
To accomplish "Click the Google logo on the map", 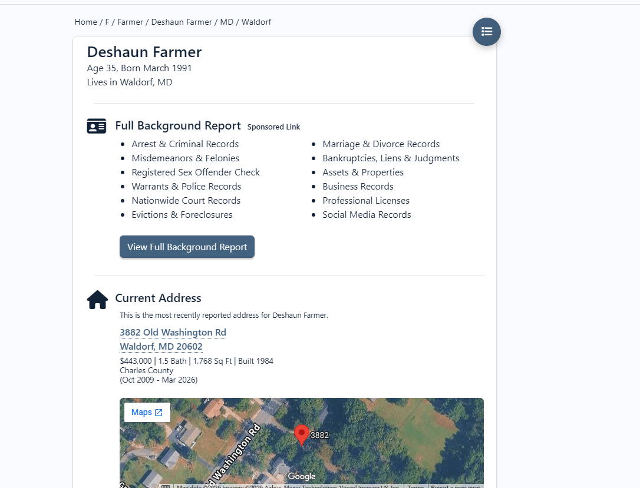I will click(x=302, y=476).
